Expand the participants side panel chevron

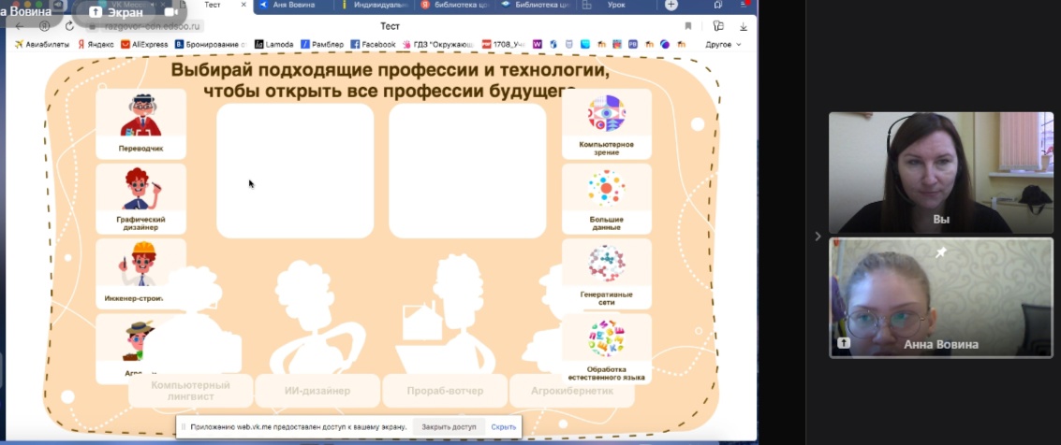click(x=818, y=237)
